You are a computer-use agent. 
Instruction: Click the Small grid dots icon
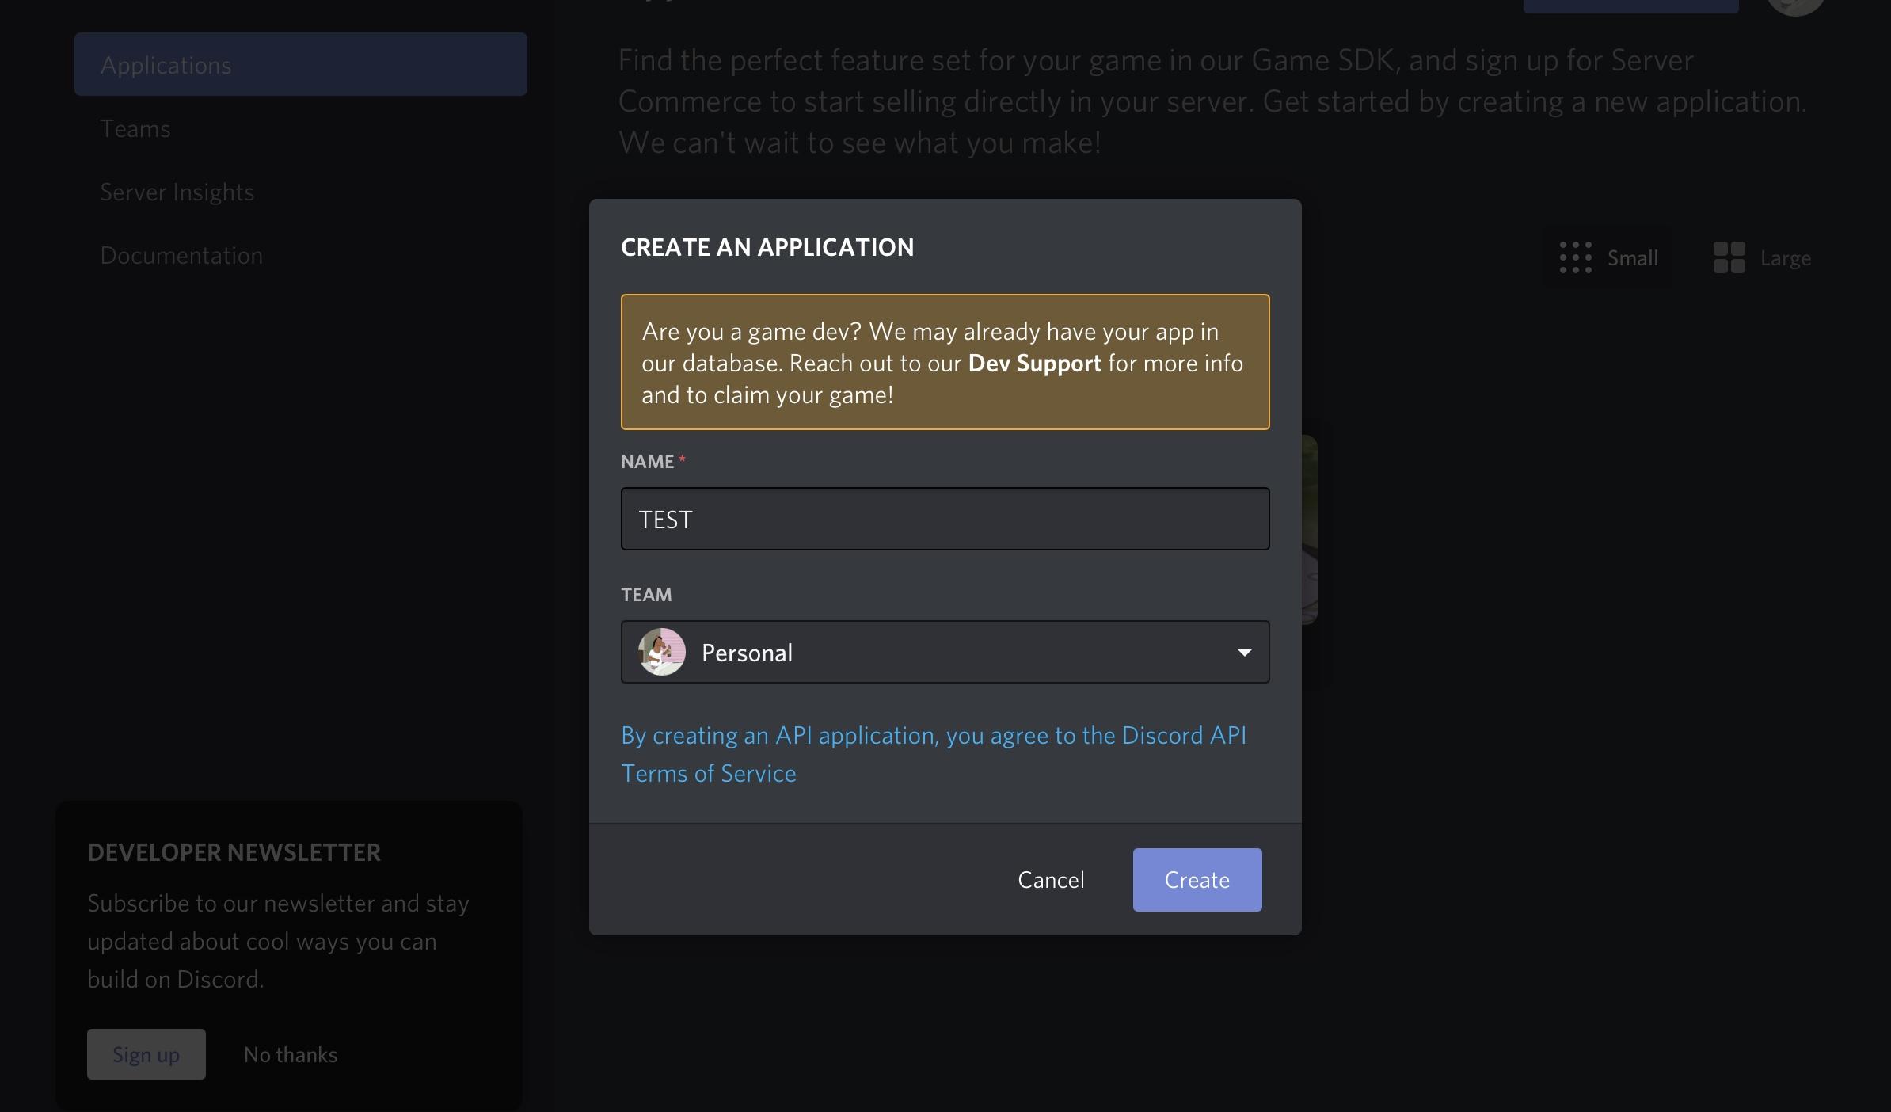click(1575, 257)
